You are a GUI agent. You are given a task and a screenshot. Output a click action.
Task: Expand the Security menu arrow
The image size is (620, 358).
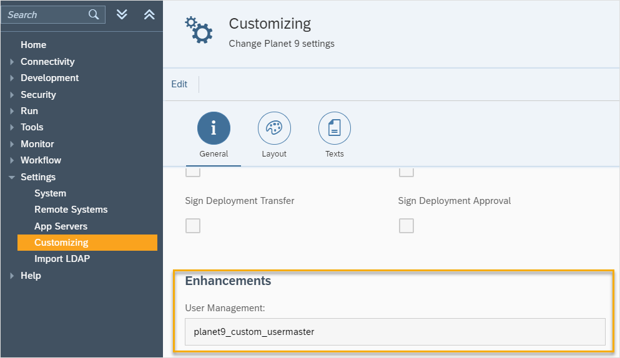coord(12,95)
